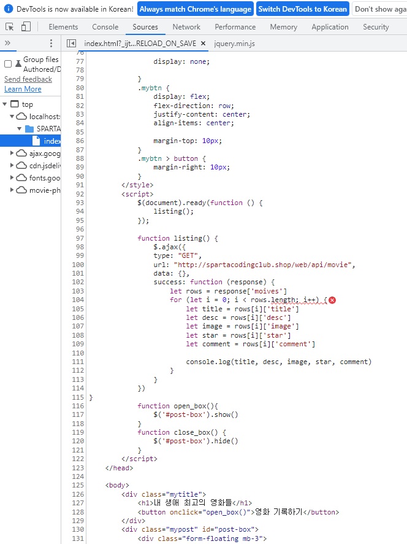Image resolution: width=407 pixels, height=544 pixels.
Task: Click Switch DevTools to Korean button
Action: tap(303, 9)
